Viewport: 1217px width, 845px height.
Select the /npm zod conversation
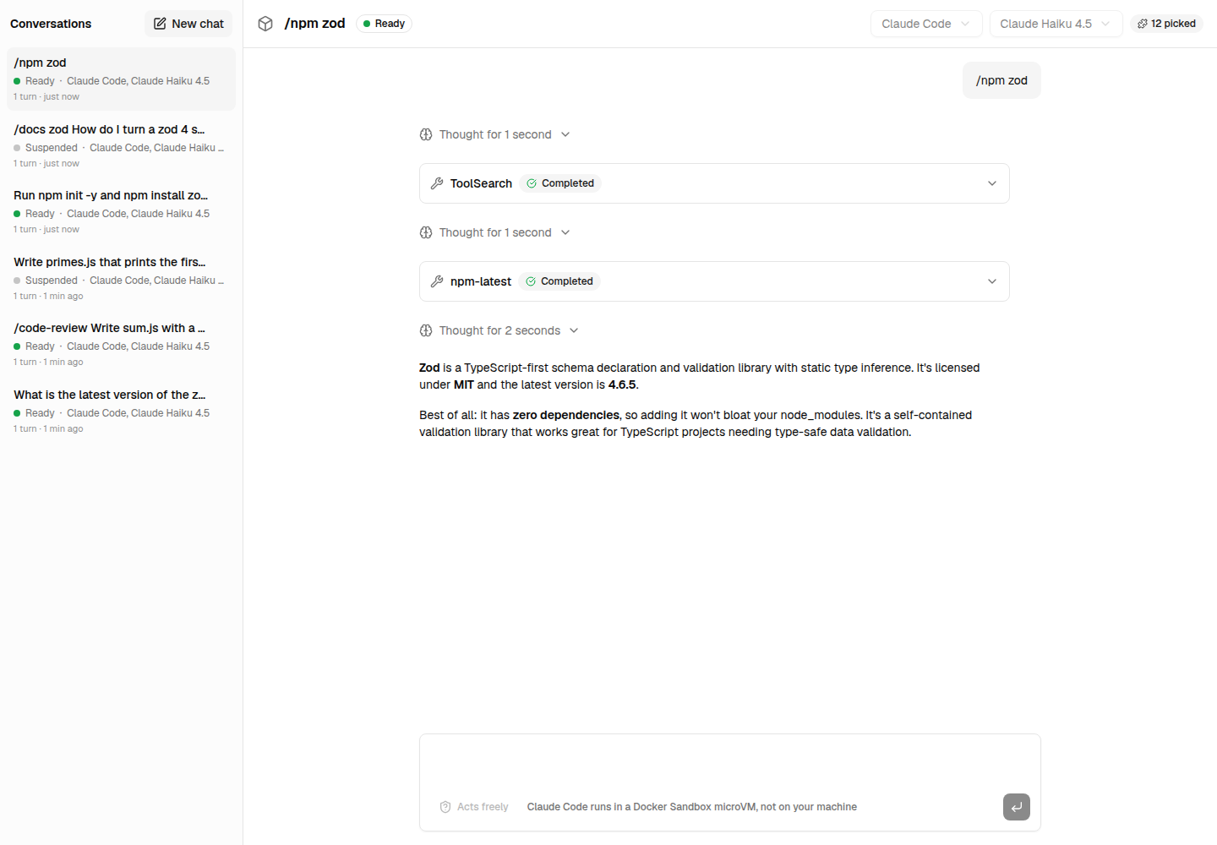coord(121,79)
